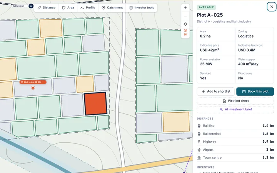Open Investor tools menu
277x173 pixels.
click(x=142, y=8)
